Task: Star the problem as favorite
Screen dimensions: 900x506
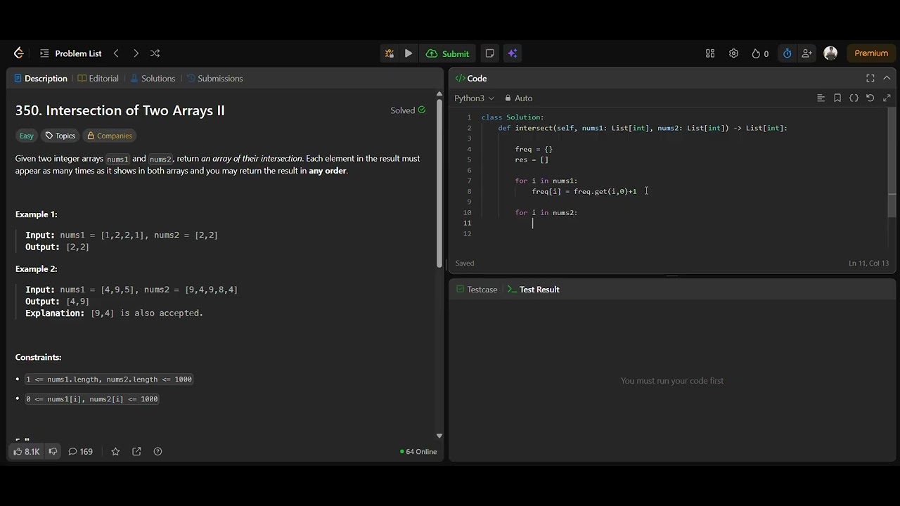Action: click(x=115, y=451)
